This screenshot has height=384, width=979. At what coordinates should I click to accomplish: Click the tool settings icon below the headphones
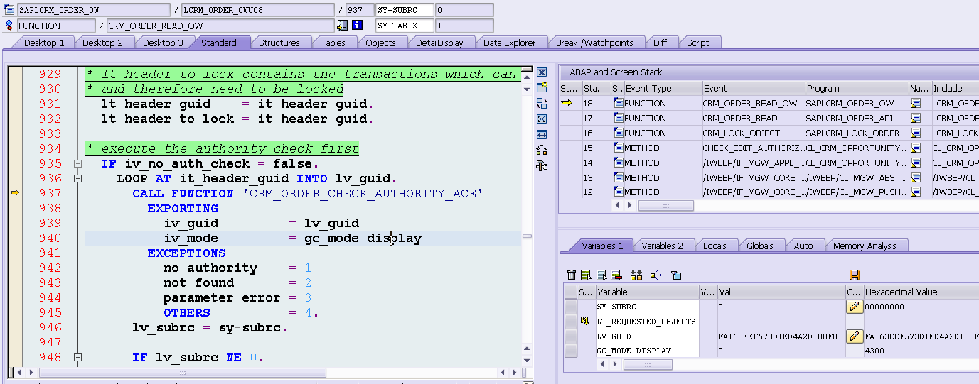point(542,165)
